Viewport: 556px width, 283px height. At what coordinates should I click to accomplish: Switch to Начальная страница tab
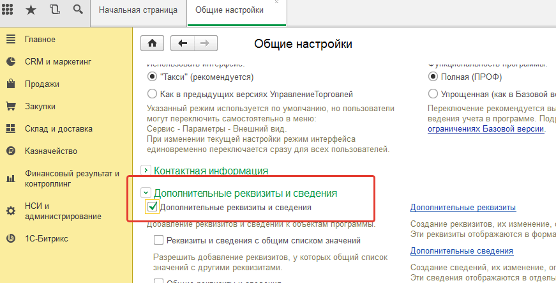click(x=140, y=11)
